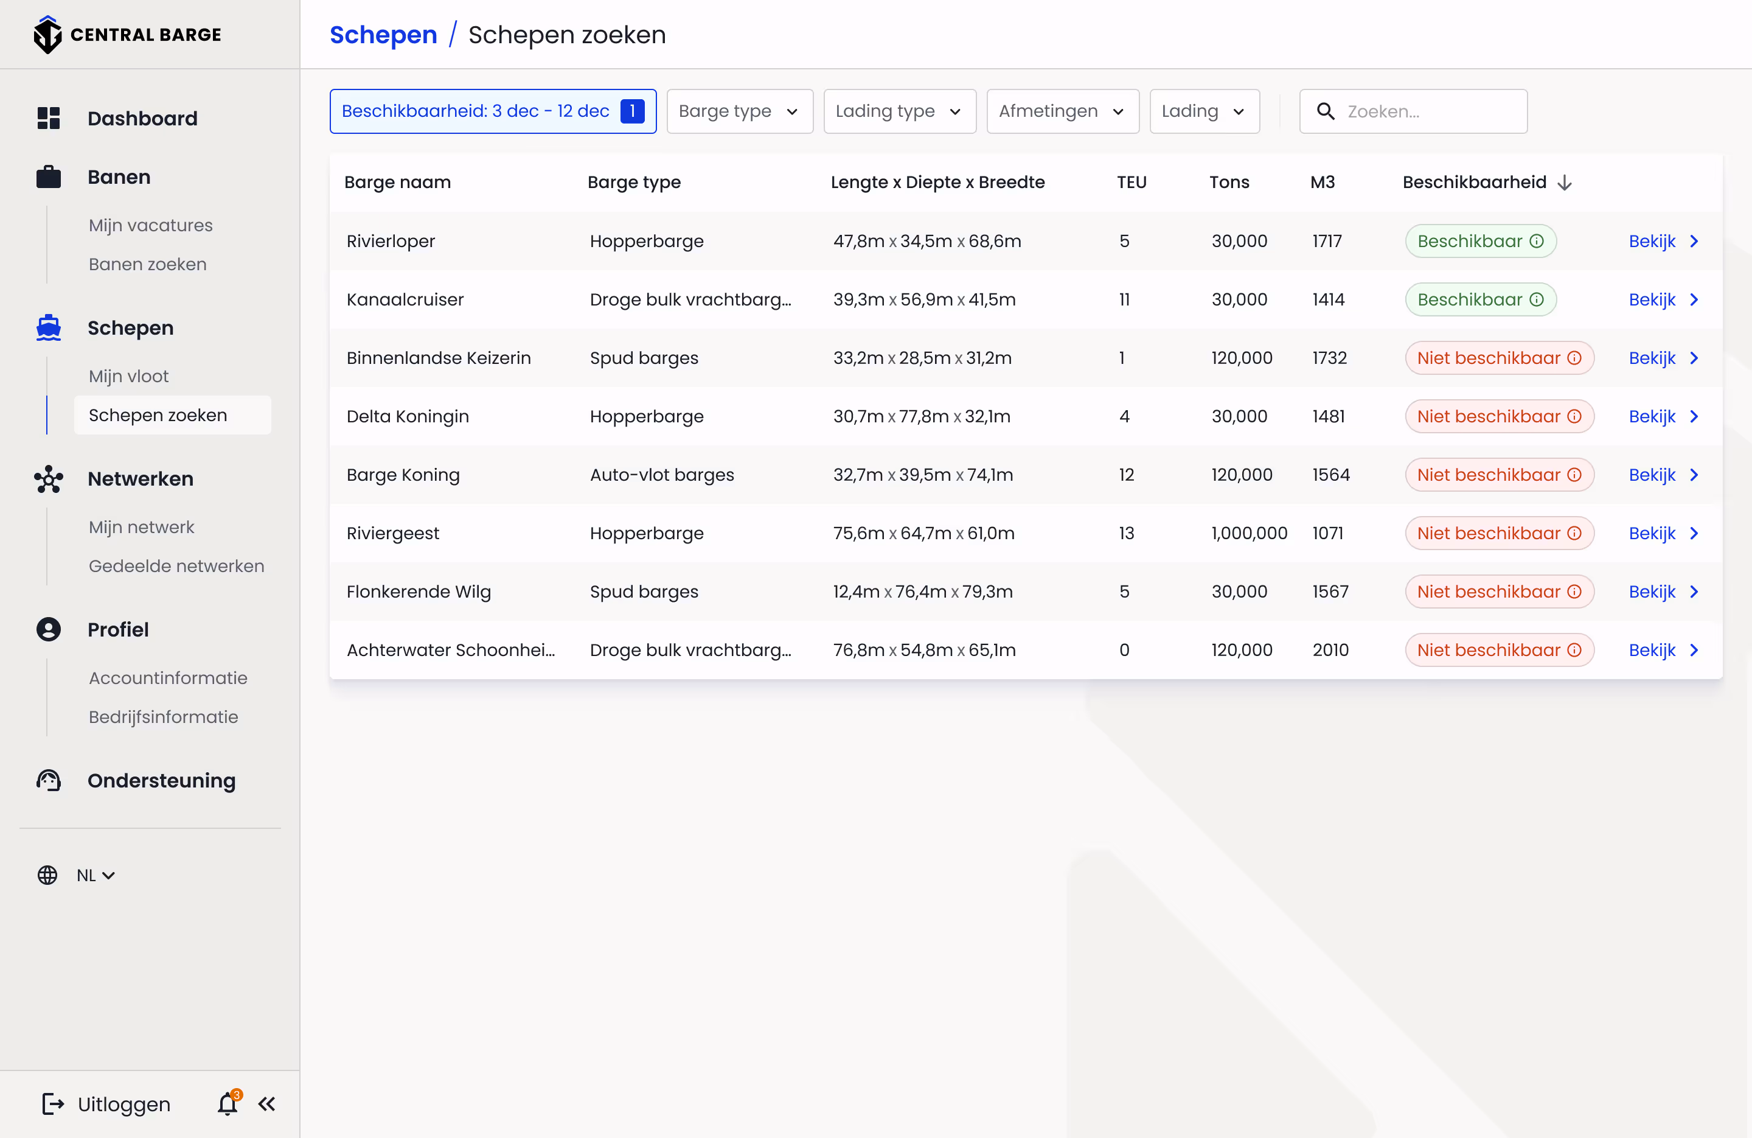
Task: Click the Zoeken search input field
Action: 1413,111
